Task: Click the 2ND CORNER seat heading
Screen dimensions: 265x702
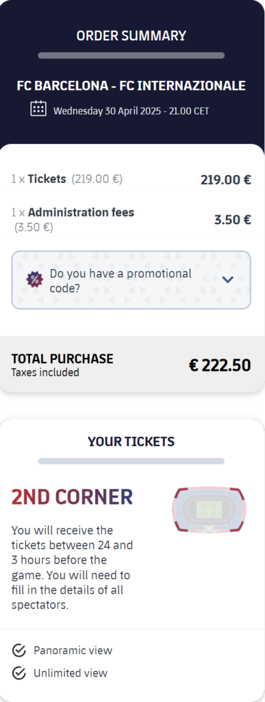Action: point(72,496)
